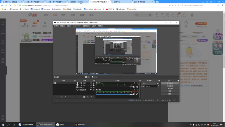Image resolution: width=225 pixels, height=127 pixels.
Task: Move the scene down with the down arrow in the scenes panel
Action: click(x=65, y=97)
